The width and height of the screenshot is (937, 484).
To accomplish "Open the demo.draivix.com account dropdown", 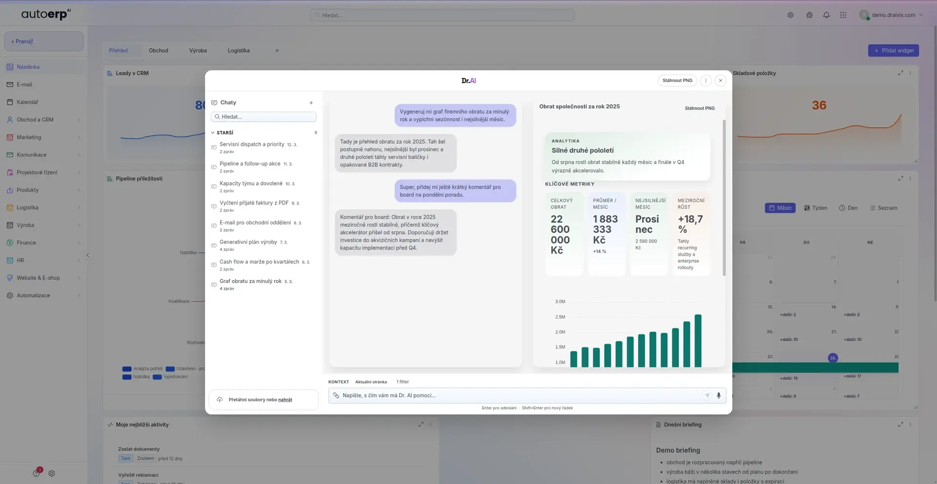I will pos(892,15).
